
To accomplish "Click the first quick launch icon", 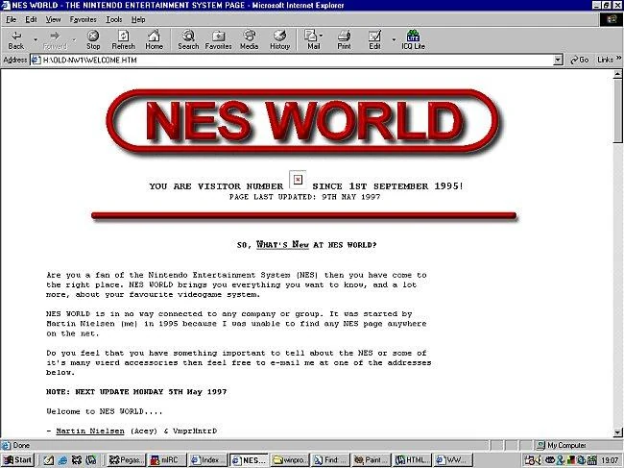I will click(x=49, y=460).
